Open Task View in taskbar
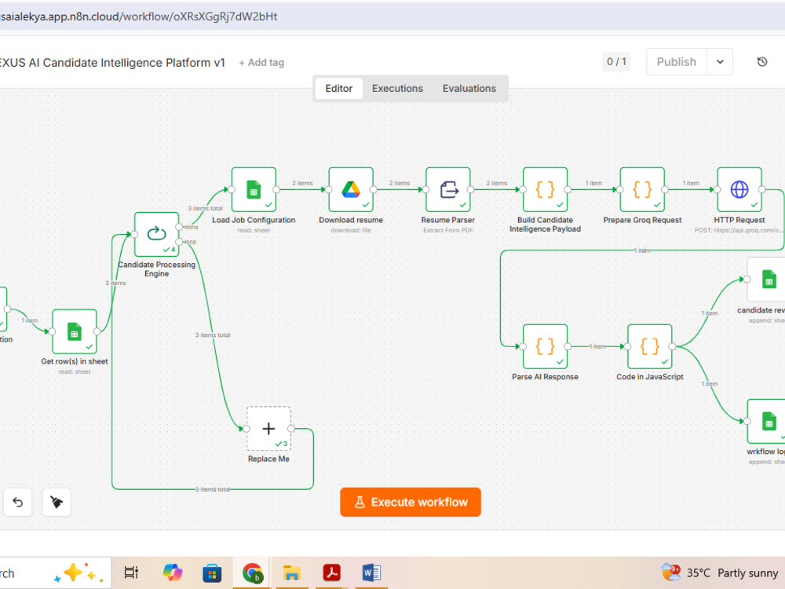The image size is (785, 589). pos(131,573)
